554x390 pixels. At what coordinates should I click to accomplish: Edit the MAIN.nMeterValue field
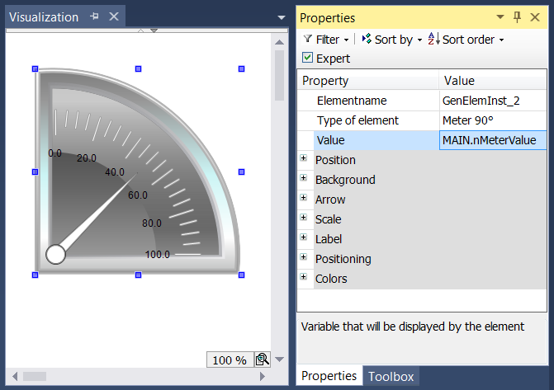pos(493,140)
